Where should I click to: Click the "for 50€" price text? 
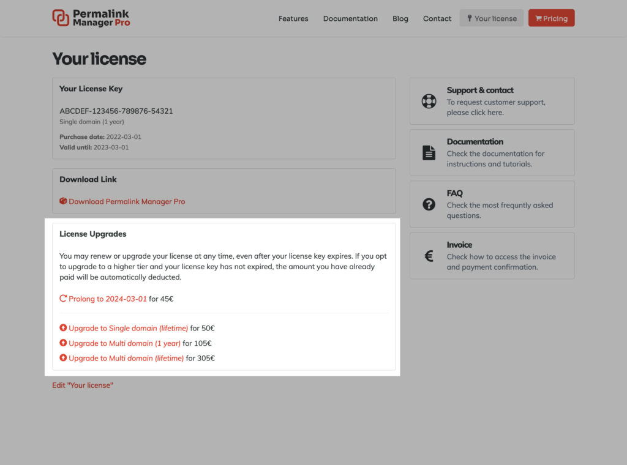coord(202,329)
